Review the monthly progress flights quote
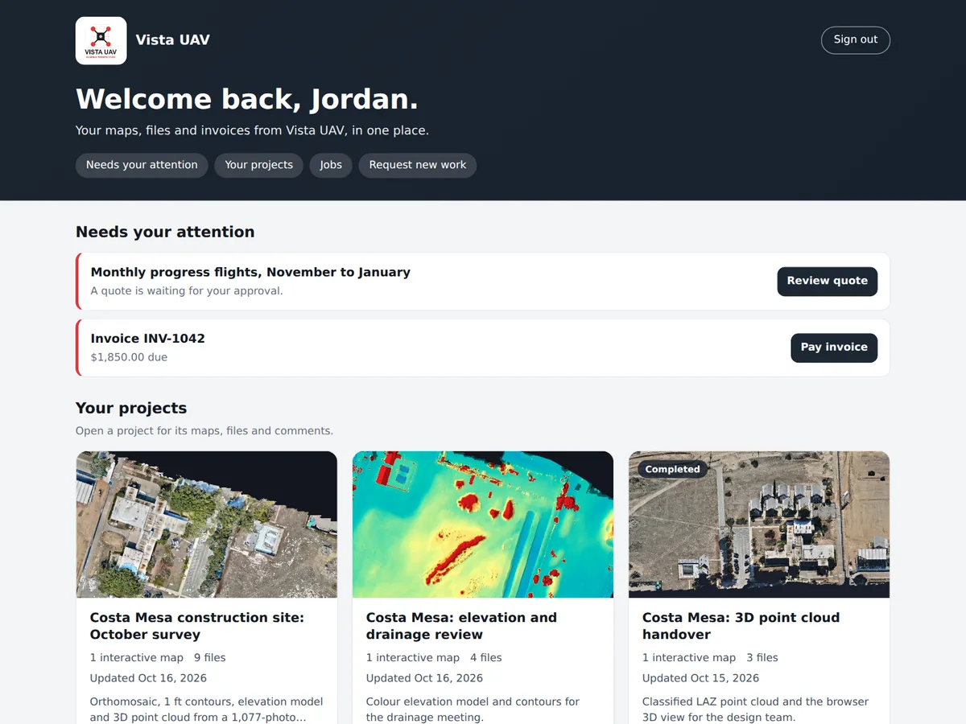966x724 pixels. (x=827, y=282)
